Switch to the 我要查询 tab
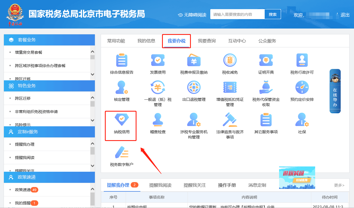 [207, 41]
